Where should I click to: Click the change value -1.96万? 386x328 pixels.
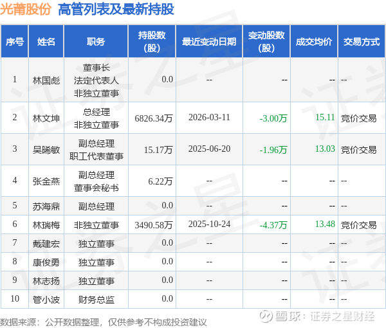click(273, 150)
